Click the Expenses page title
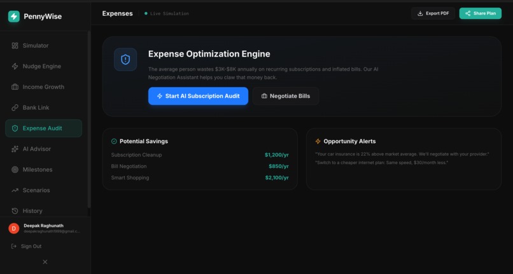Screen dimensions: 513x274 [x=118, y=13]
